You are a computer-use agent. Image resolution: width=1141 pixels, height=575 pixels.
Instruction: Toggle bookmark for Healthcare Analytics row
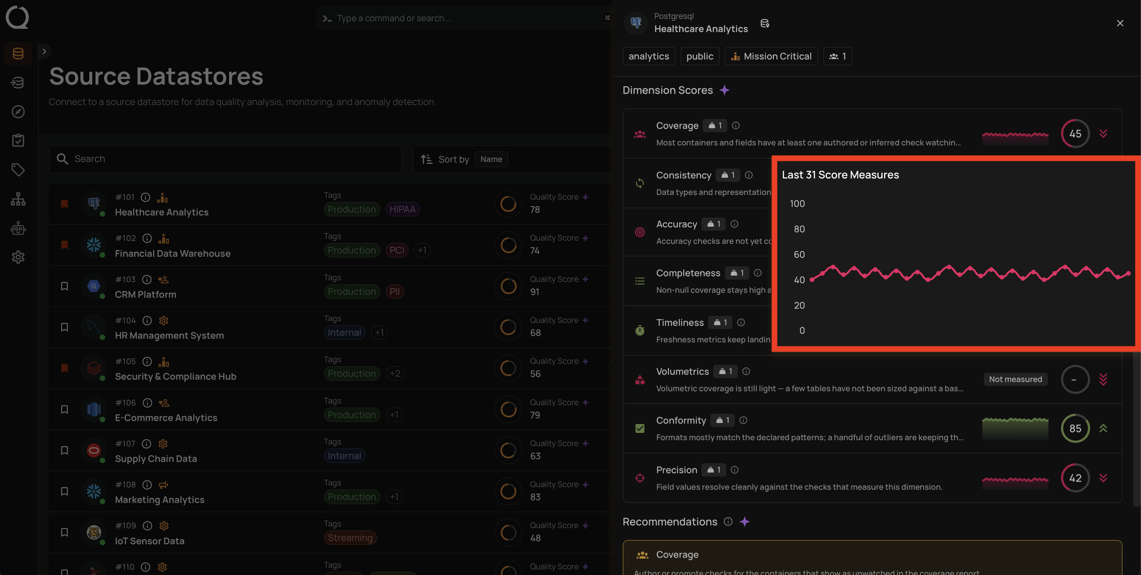click(x=64, y=204)
